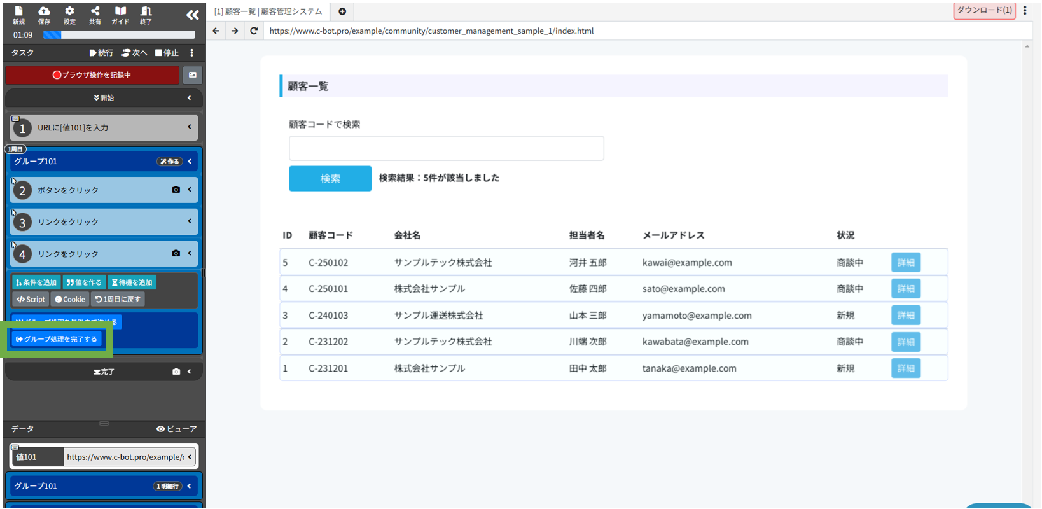Toggle the ブラウザ操作を記録中 recording button
Viewport: 1042px width, 509px height.
92,75
